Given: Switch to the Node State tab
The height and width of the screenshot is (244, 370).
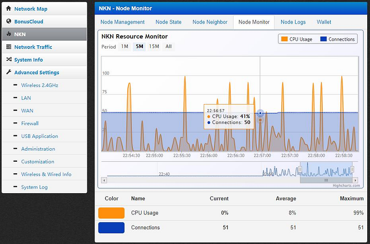Looking at the screenshot, I should pos(168,22).
